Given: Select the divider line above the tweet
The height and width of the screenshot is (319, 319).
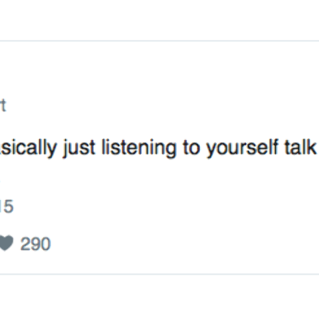Looking at the screenshot, I should tap(159, 41).
